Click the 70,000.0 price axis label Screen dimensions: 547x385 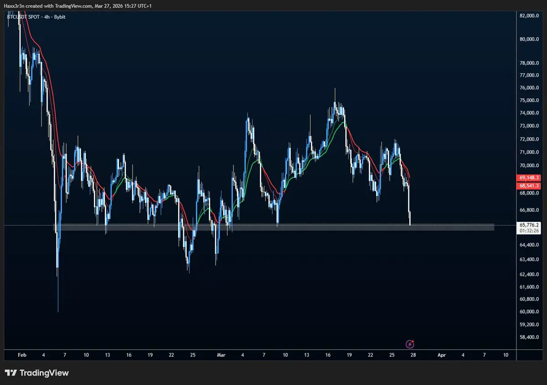[x=529, y=165]
